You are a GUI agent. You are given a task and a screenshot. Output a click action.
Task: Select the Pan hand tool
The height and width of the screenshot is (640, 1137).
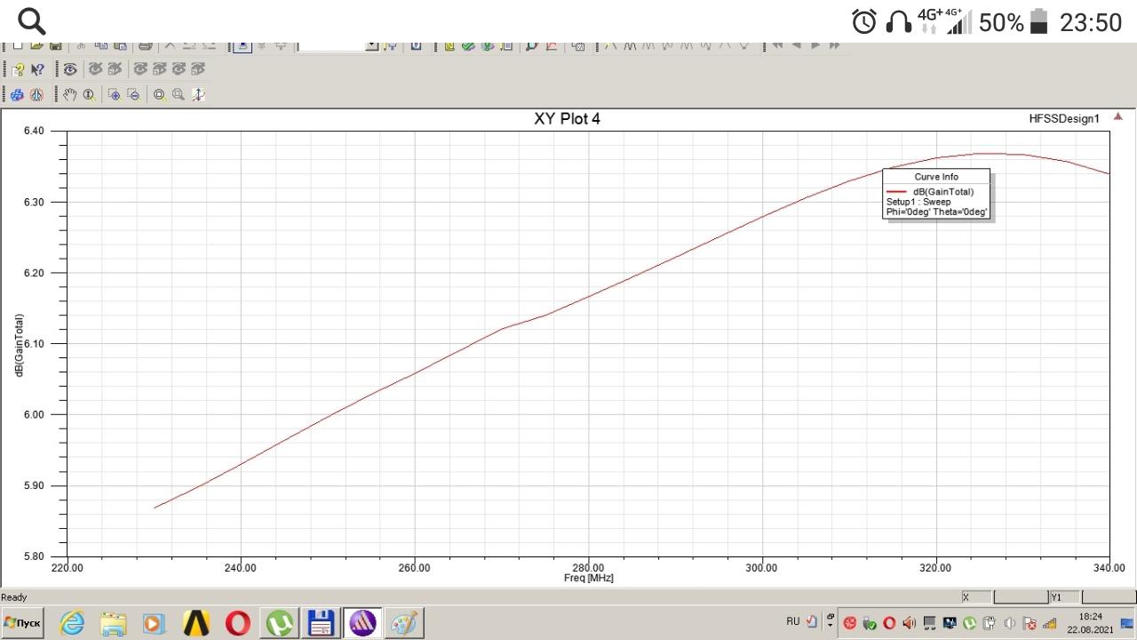[x=70, y=94]
